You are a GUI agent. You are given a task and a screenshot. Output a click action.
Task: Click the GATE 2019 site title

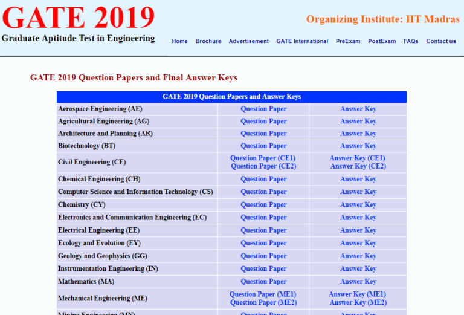[79, 17]
